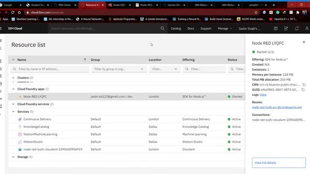The width and height of the screenshot is (310, 174).
Task: Open the Support menu item
Action: click(x=206, y=29)
